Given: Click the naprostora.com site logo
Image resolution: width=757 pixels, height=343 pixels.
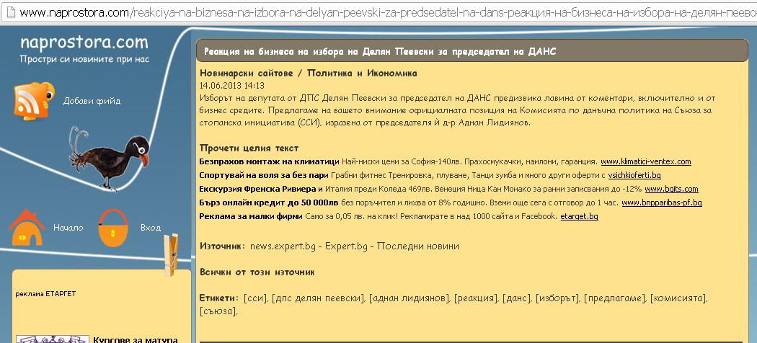Looking at the screenshot, I should pos(84,43).
